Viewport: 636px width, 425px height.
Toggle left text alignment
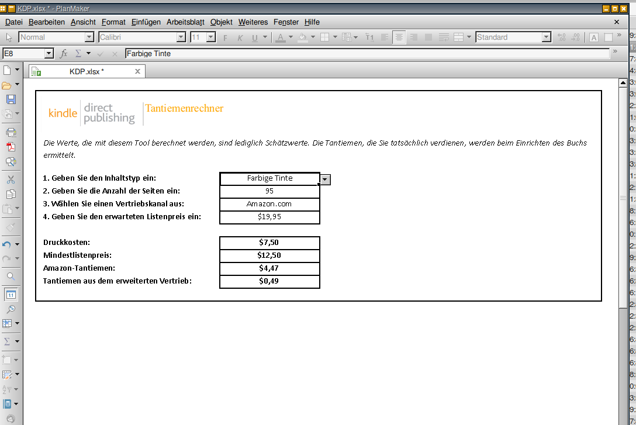click(385, 38)
